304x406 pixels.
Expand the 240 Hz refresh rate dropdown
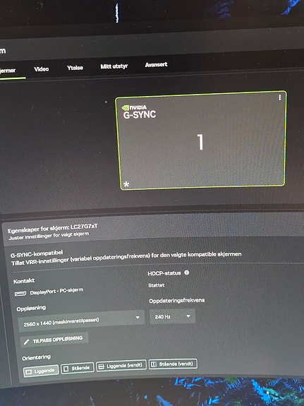[x=172, y=316]
